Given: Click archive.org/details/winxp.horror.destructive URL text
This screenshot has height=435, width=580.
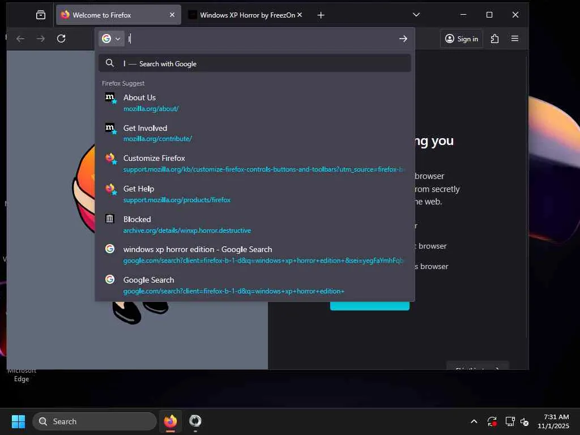Looking at the screenshot, I should [187, 231].
